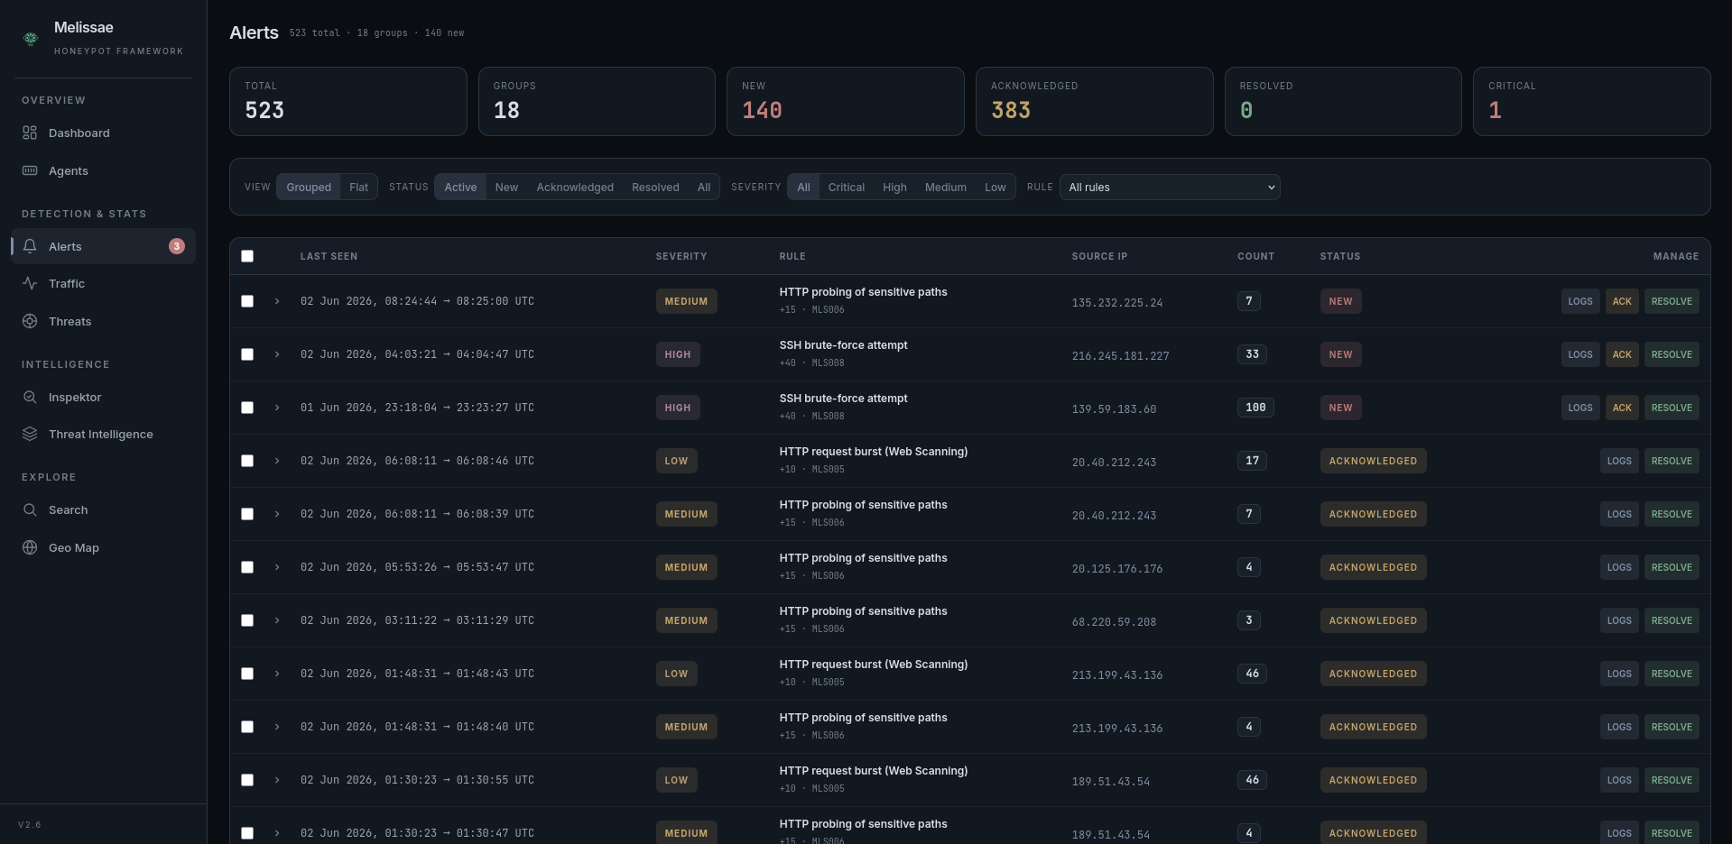Open LOGS for row ending 01:30:55 UTC
Screen dimensions: 1732x844
(x=1619, y=780)
